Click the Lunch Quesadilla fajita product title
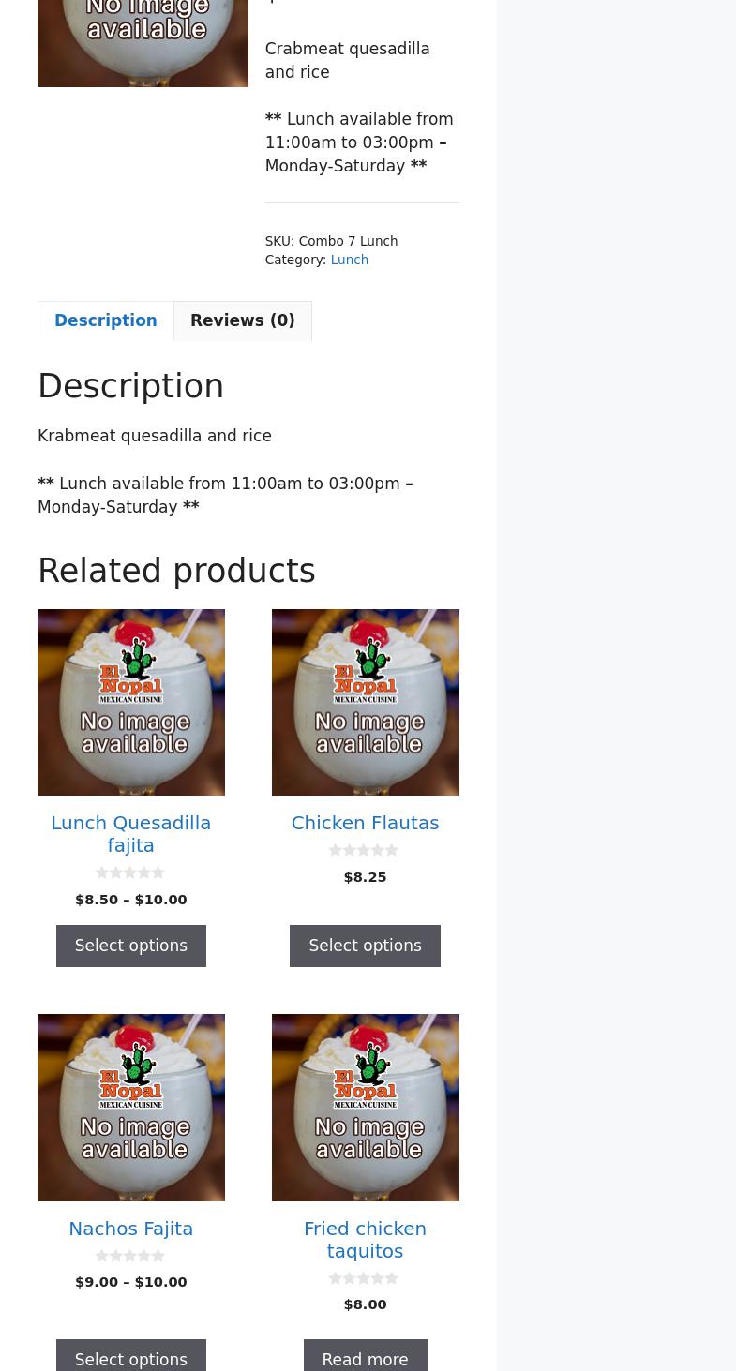 [x=131, y=833]
